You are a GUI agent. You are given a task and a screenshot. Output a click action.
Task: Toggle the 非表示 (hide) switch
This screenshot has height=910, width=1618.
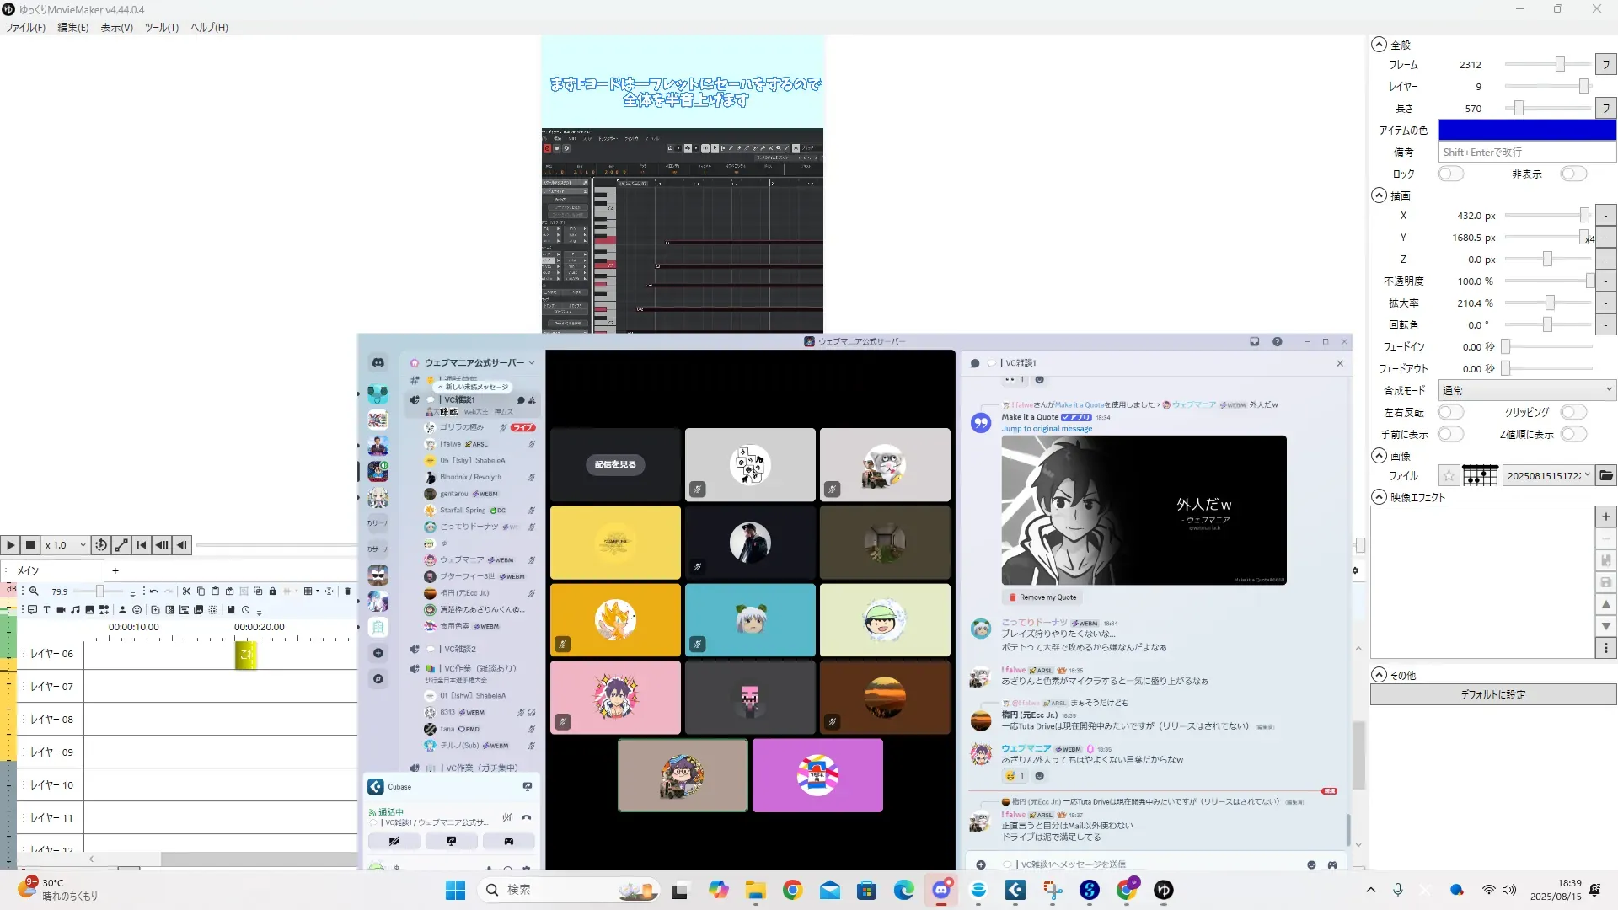pos(1572,174)
